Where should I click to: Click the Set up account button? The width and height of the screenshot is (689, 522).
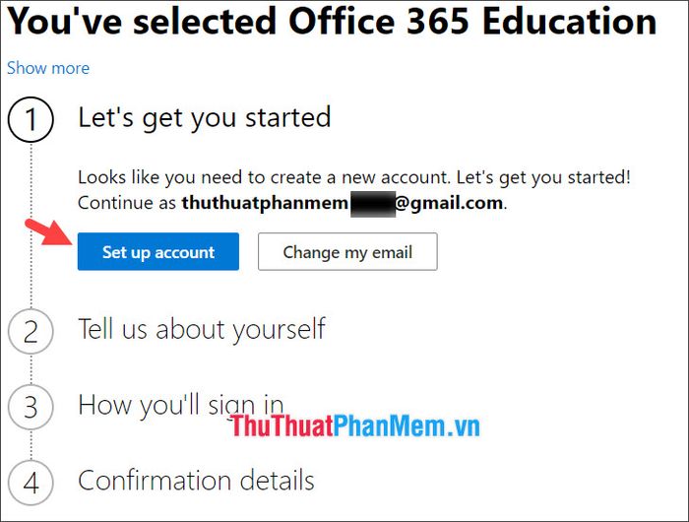(x=158, y=251)
